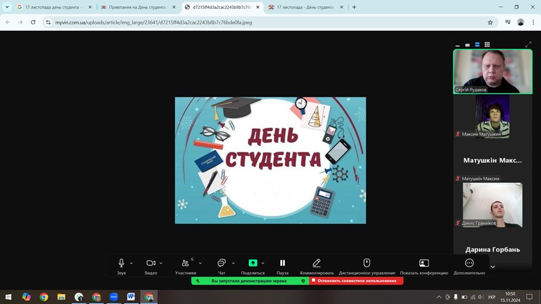Open the Комментировать annotation pencil tool
Viewport: 541px width, 304px height.
click(316, 263)
